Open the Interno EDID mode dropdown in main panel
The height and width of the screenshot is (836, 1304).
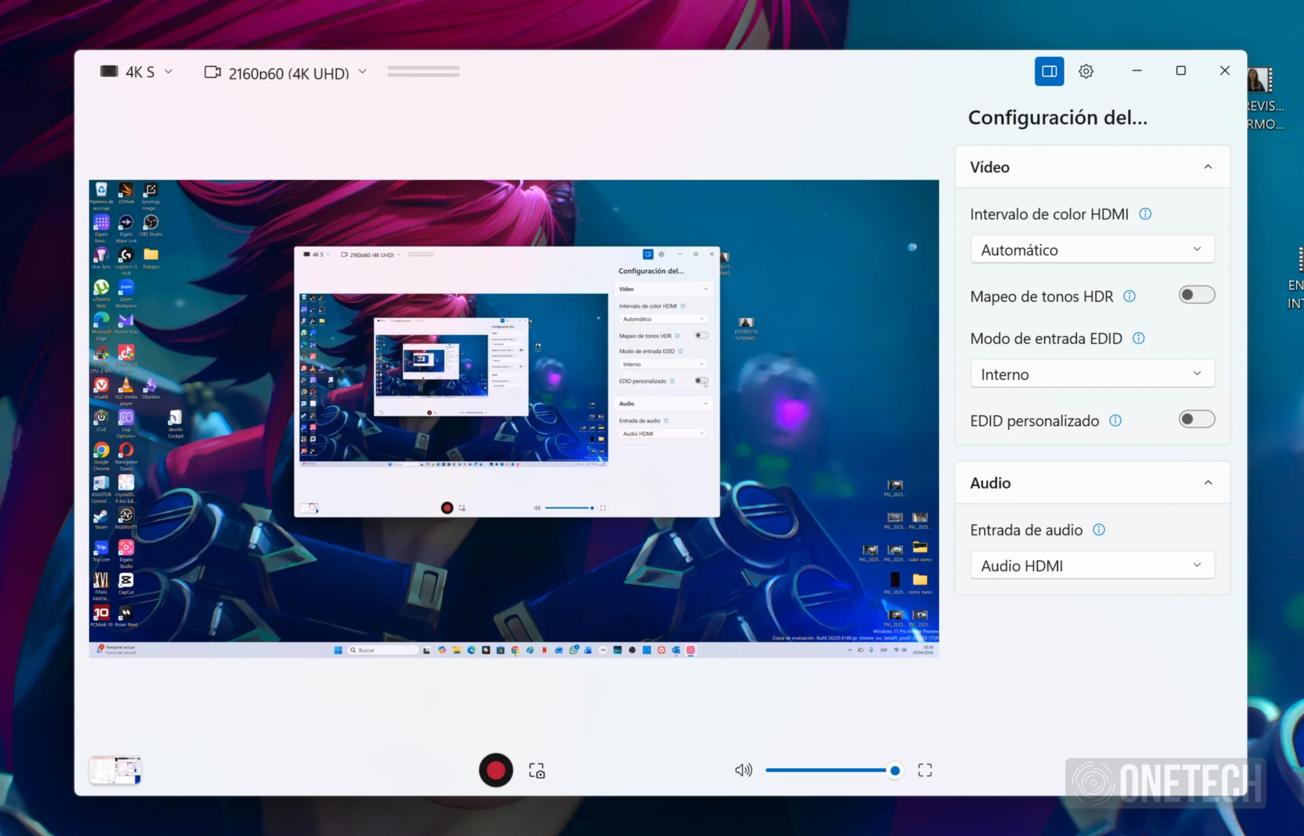1092,374
